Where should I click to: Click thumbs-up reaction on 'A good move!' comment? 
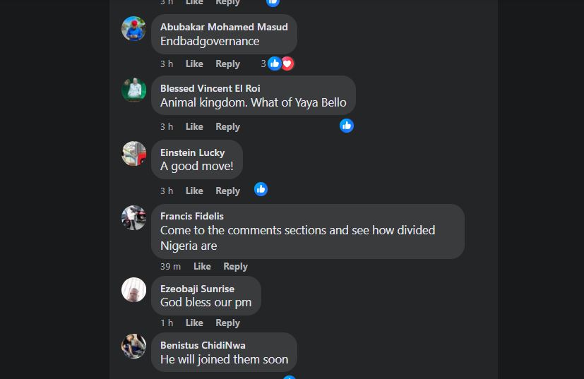(x=261, y=189)
